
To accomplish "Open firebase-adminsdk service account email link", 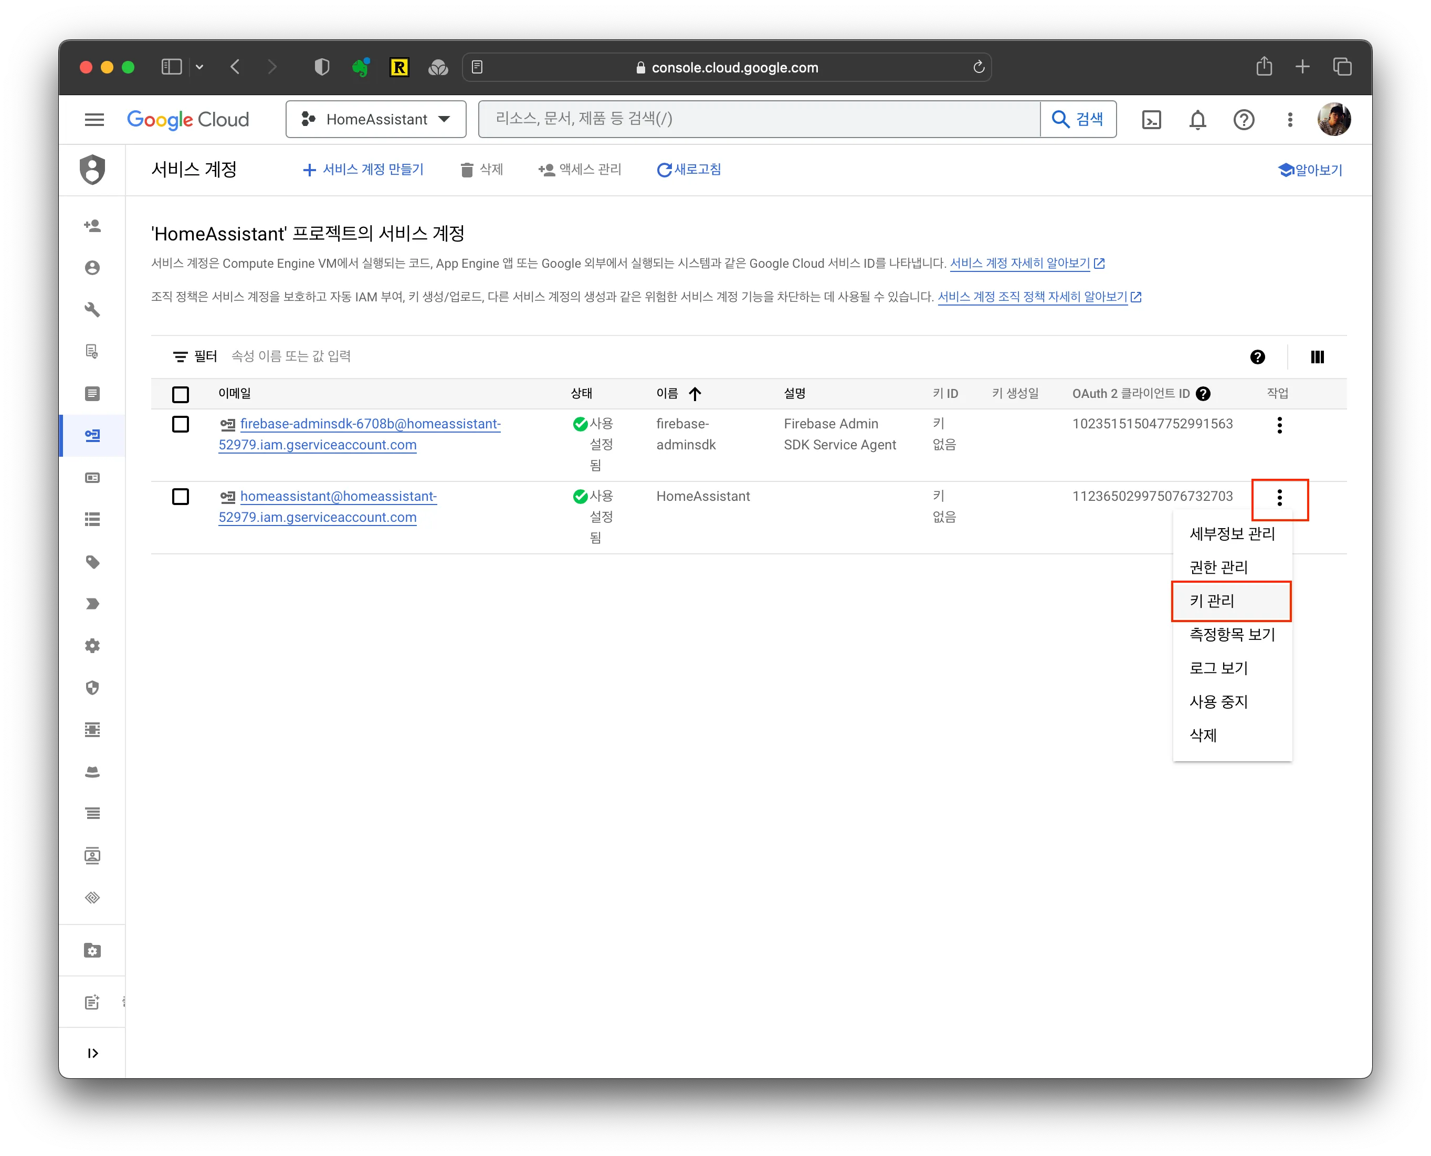I will [x=360, y=434].
